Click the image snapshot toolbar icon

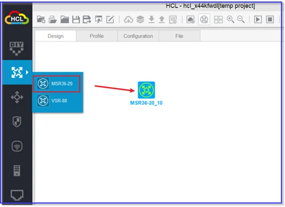(x=190, y=19)
